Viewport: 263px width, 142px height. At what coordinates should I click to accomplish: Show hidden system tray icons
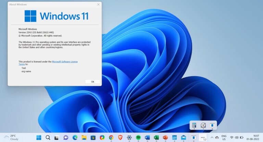tap(212, 138)
